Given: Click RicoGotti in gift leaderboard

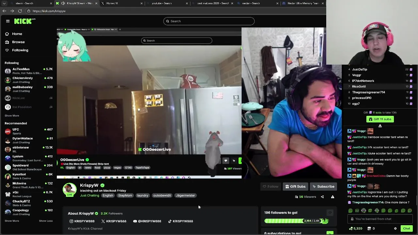Looking at the screenshot, I should [x=359, y=86].
